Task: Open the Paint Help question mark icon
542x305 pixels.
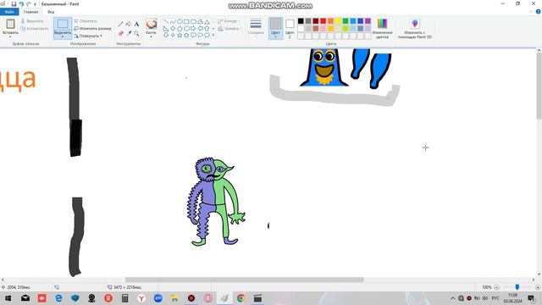Action: coord(539,12)
